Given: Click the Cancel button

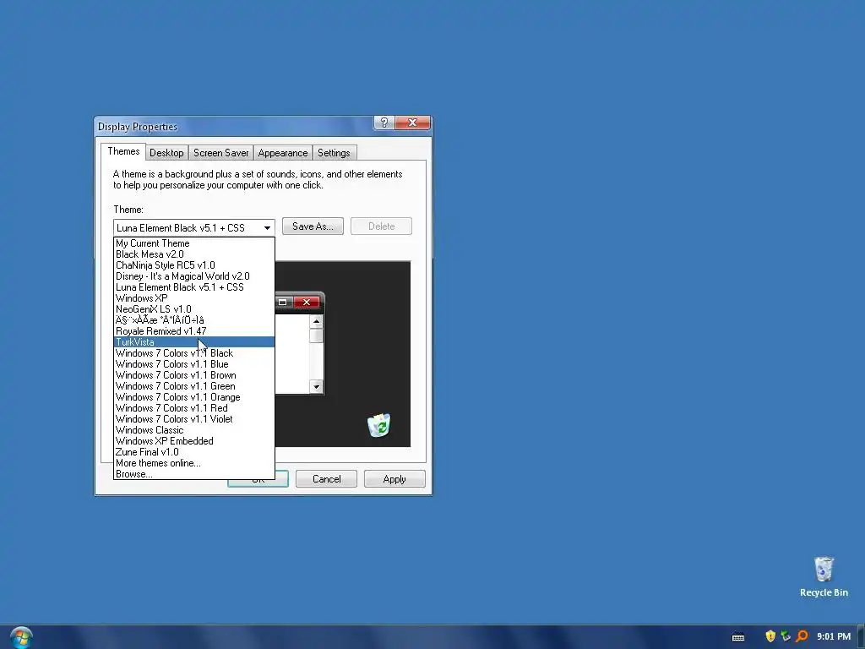Looking at the screenshot, I should [x=327, y=479].
